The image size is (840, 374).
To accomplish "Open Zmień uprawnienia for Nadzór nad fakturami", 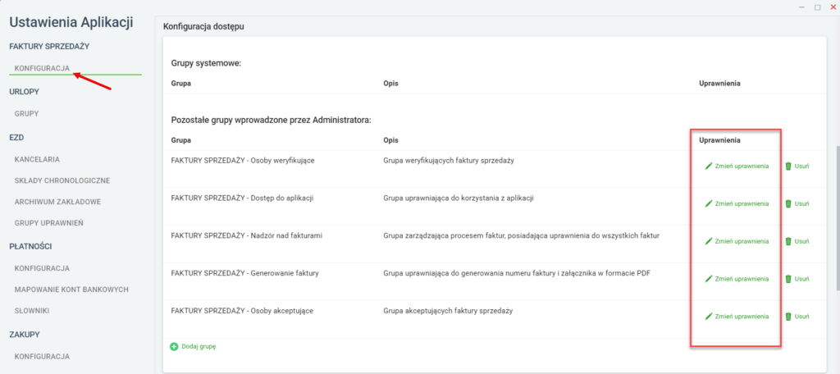I will (737, 241).
